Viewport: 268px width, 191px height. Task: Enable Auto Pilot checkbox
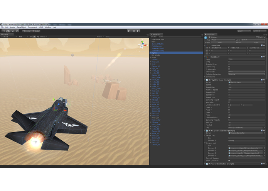click(x=229, y=102)
